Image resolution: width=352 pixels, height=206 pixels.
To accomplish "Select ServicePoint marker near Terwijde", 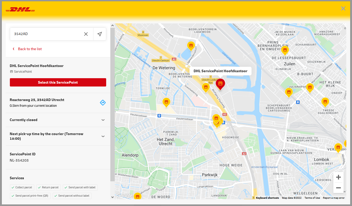I will point(166,102).
